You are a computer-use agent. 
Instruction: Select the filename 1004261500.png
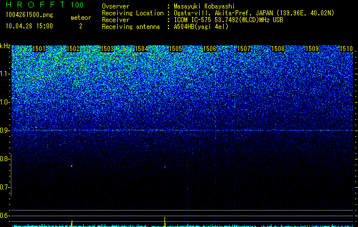tap(30, 15)
